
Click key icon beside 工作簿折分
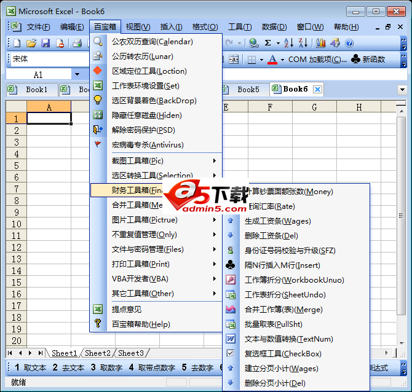click(x=231, y=280)
